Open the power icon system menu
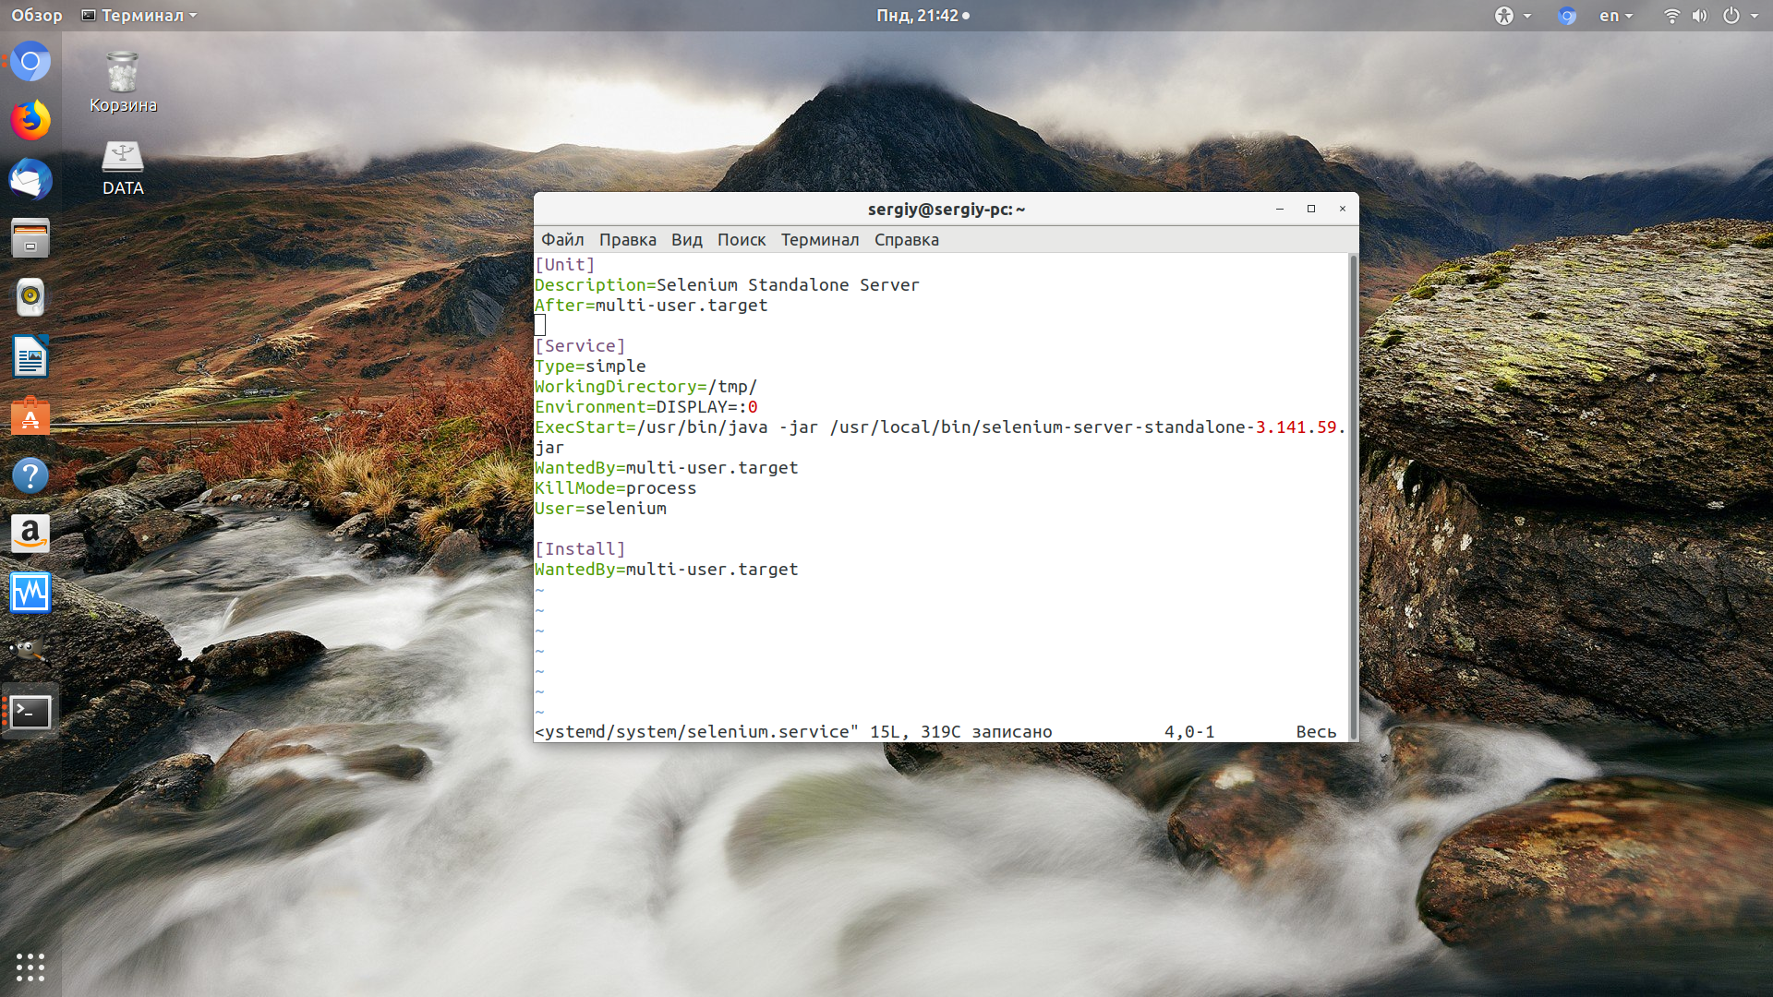Screen dimensions: 1773x997 [1731, 16]
